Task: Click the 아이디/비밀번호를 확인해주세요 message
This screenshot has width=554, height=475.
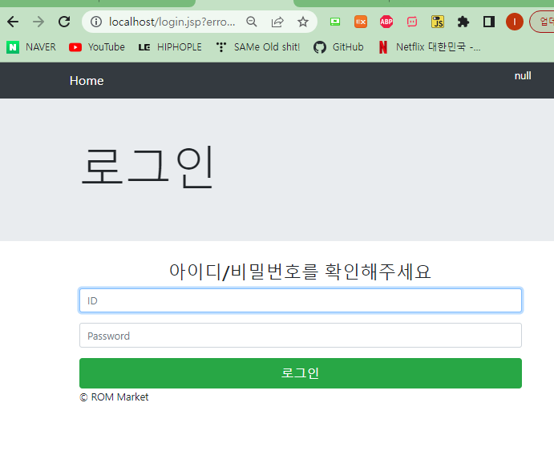Action: point(301,272)
